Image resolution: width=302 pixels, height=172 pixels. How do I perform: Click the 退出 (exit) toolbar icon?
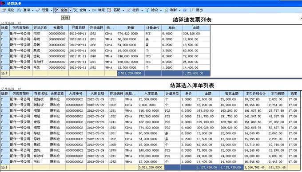[192, 10]
